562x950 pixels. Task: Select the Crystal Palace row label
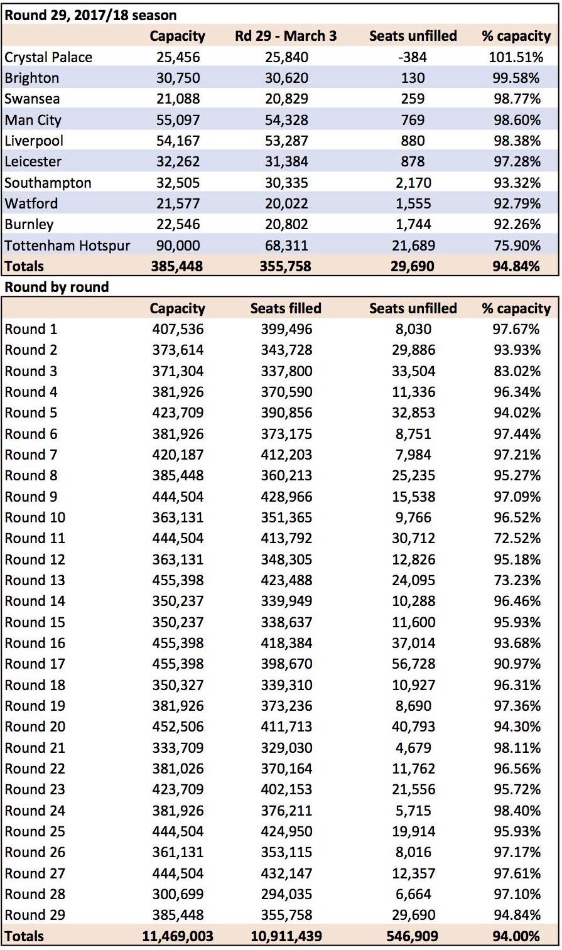coord(48,57)
